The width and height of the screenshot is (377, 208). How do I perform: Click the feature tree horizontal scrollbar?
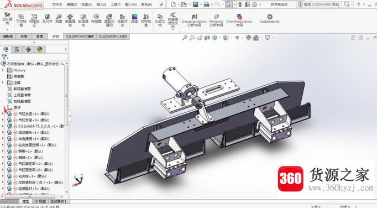[30, 196]
